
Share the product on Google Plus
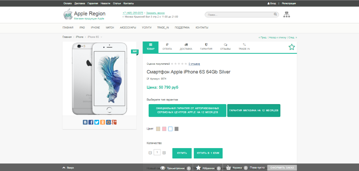pos(114,122)
